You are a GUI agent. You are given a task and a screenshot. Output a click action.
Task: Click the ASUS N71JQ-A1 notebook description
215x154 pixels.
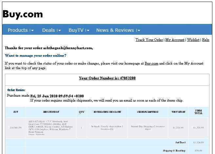tap(50, 128)
